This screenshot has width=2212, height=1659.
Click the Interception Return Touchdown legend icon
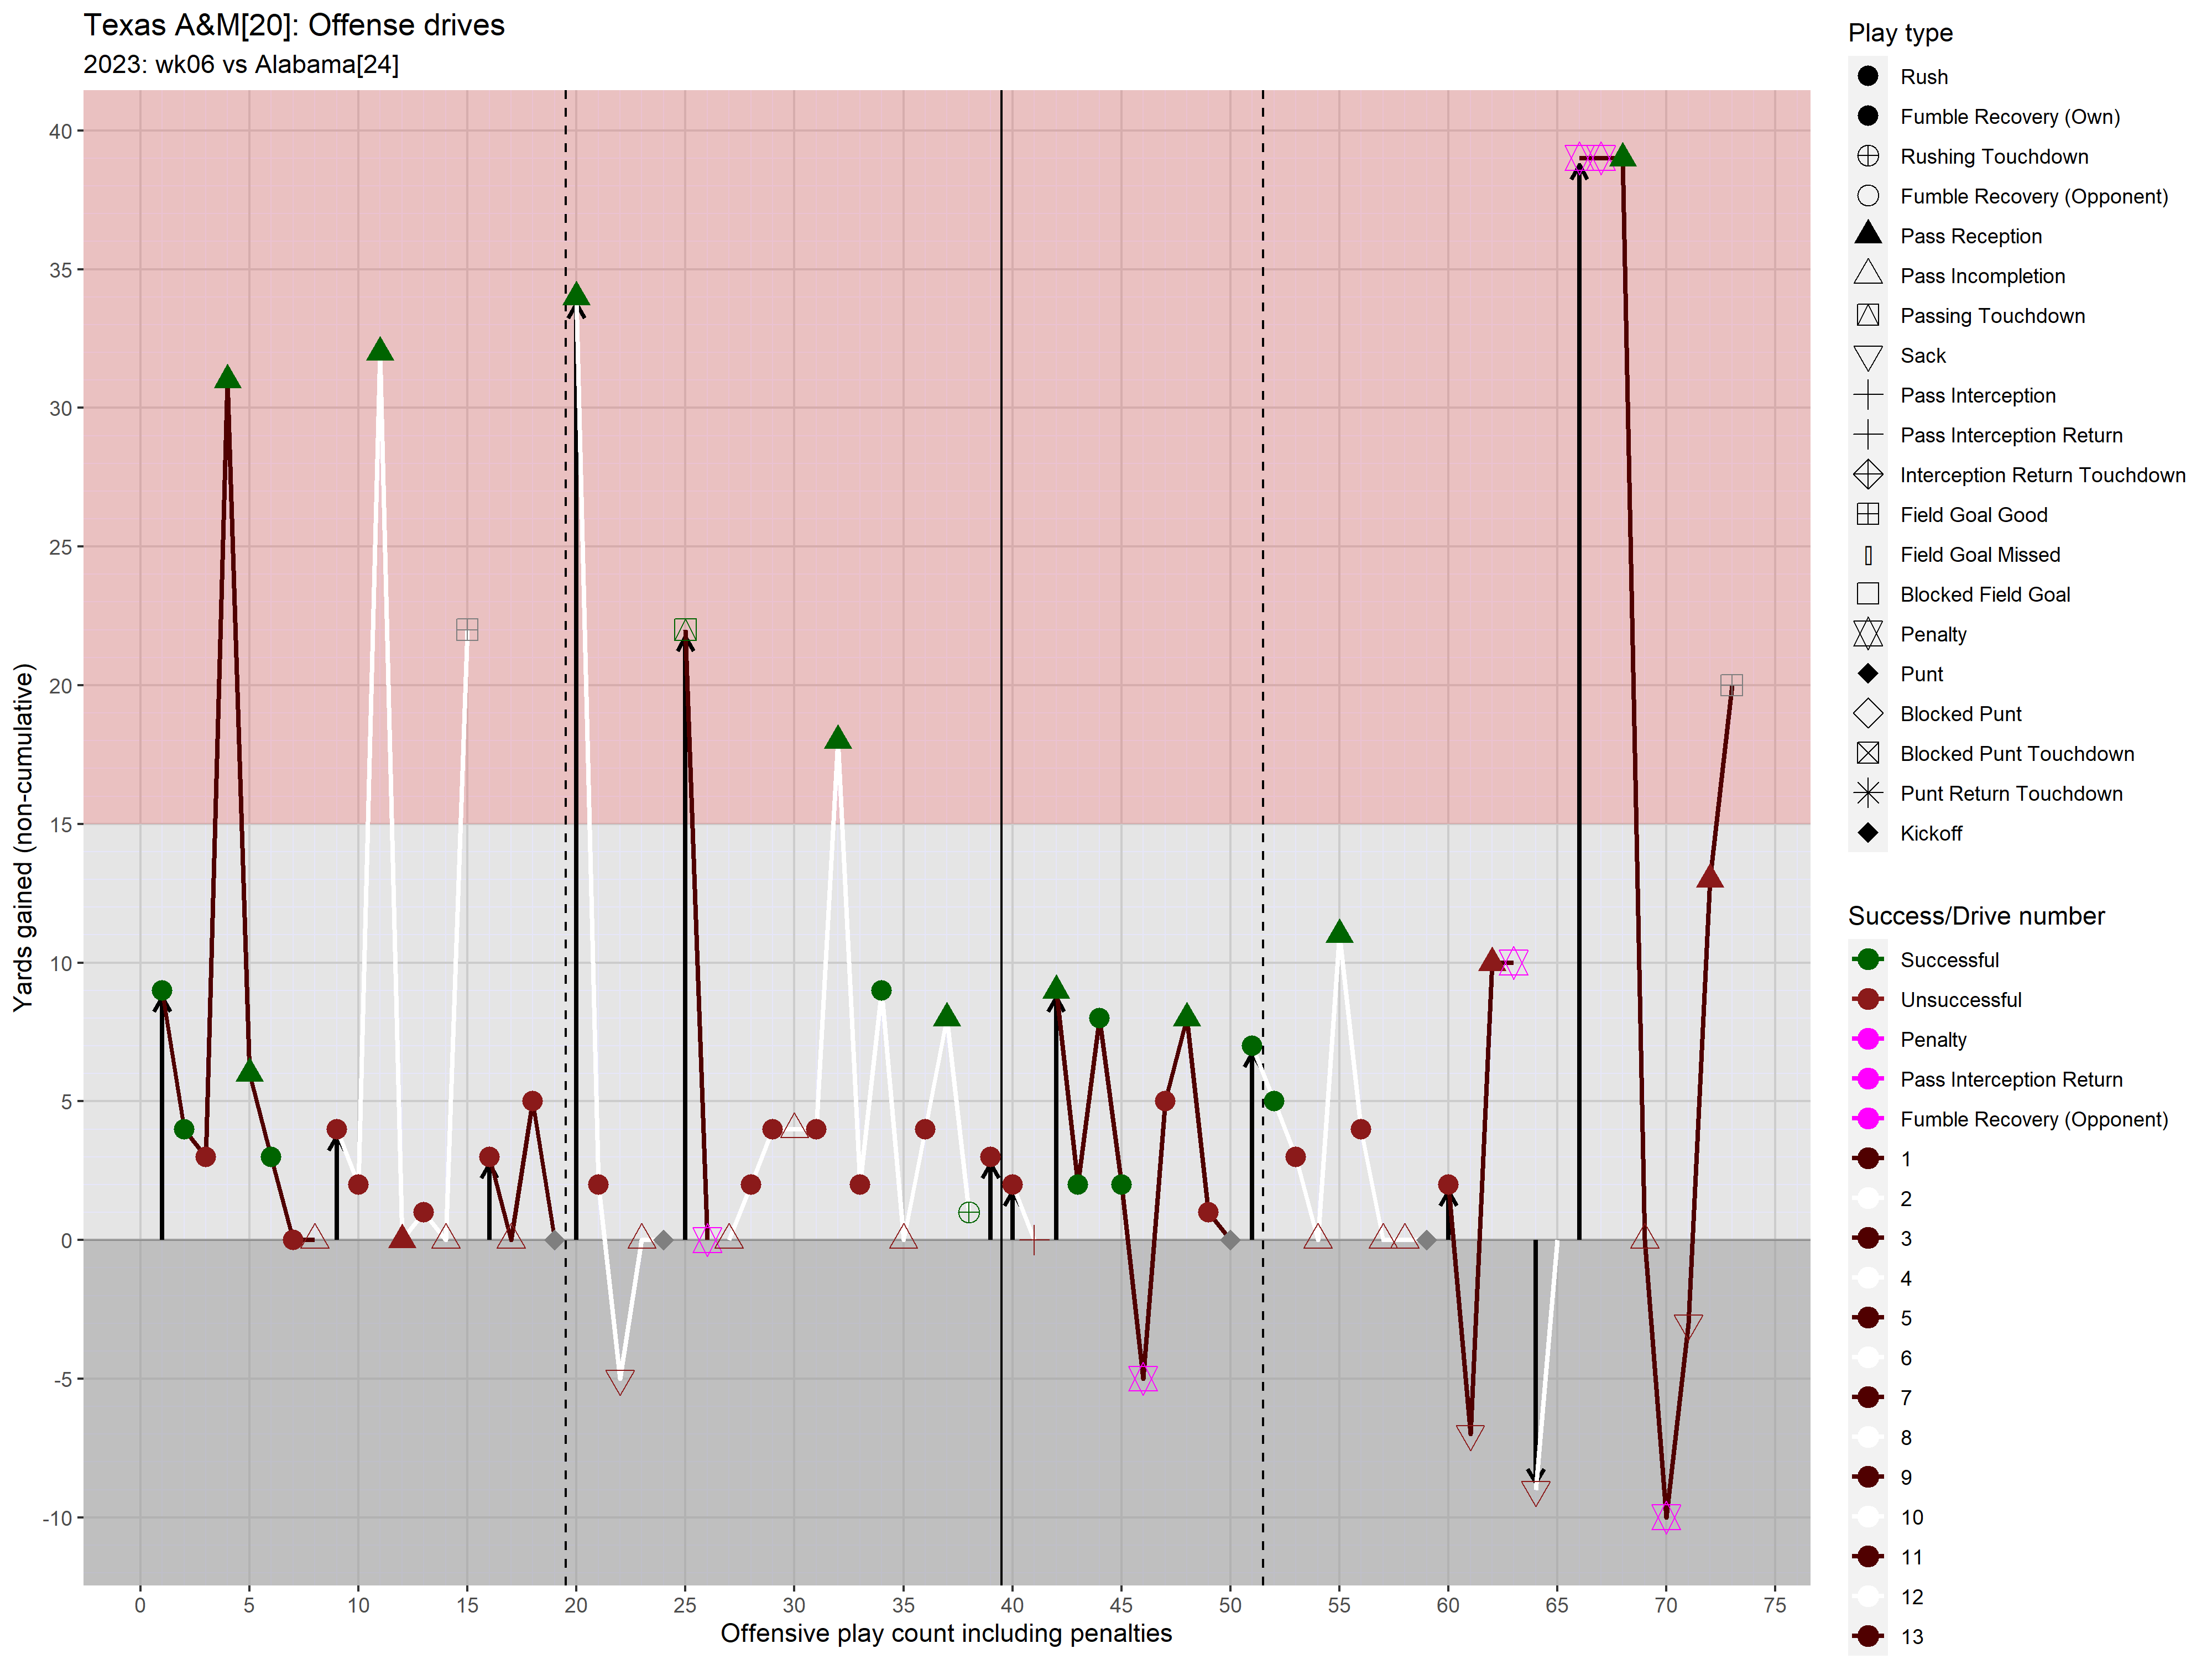click(x=1867, y=474)
